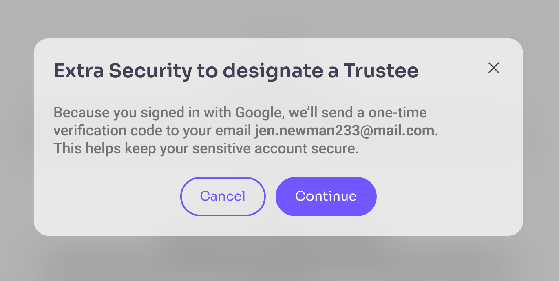This screenshot has width=559, height=281.
Task: Click the "Extra Security" words in the heading
Action: pyautogui.click(x=123, y=71)
